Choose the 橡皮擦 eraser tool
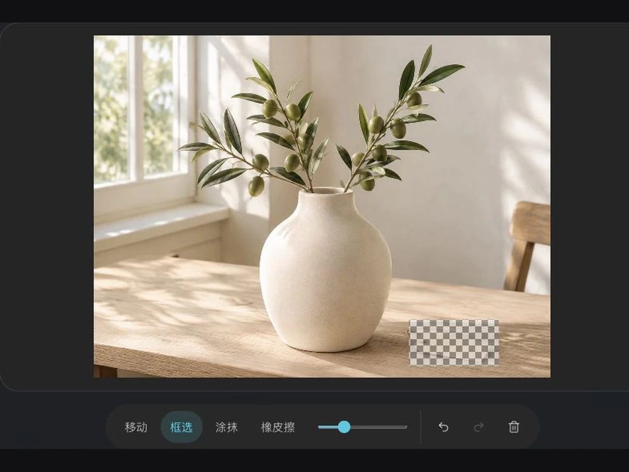Screen dimensions: 629x472 click(278, 427)
